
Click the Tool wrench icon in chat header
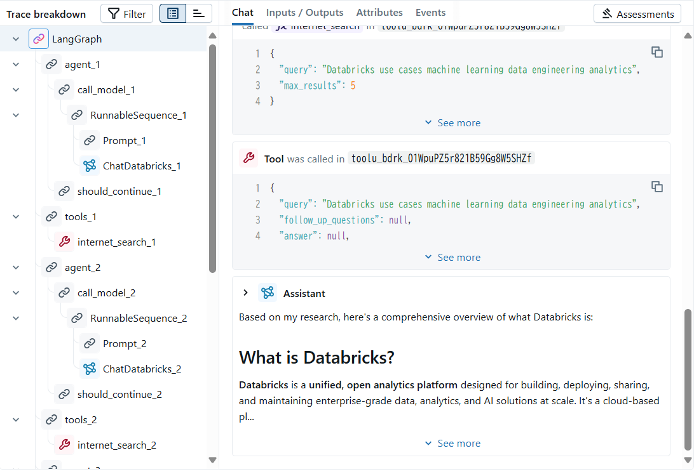[x=248, y=159]
